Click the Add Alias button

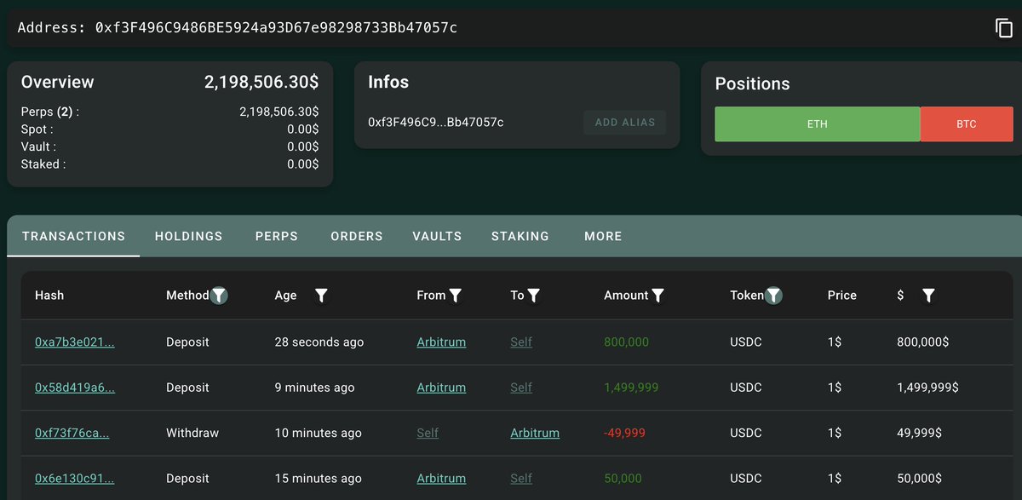click(625, 122)
